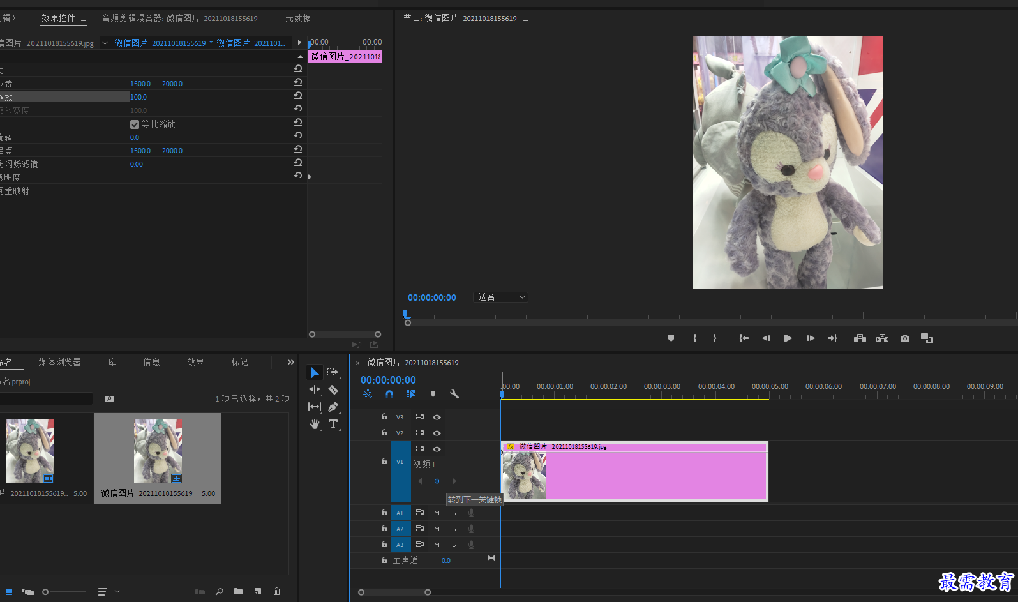Click new bin folder icon
The image size is (1018, 602).
[x=238, y=592]
